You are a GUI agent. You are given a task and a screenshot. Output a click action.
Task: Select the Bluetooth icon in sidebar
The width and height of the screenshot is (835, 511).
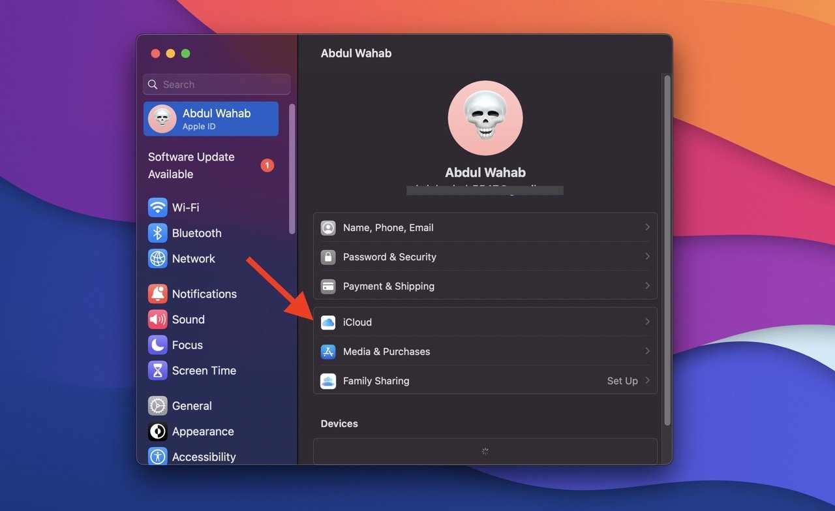(x=157, y=233)
